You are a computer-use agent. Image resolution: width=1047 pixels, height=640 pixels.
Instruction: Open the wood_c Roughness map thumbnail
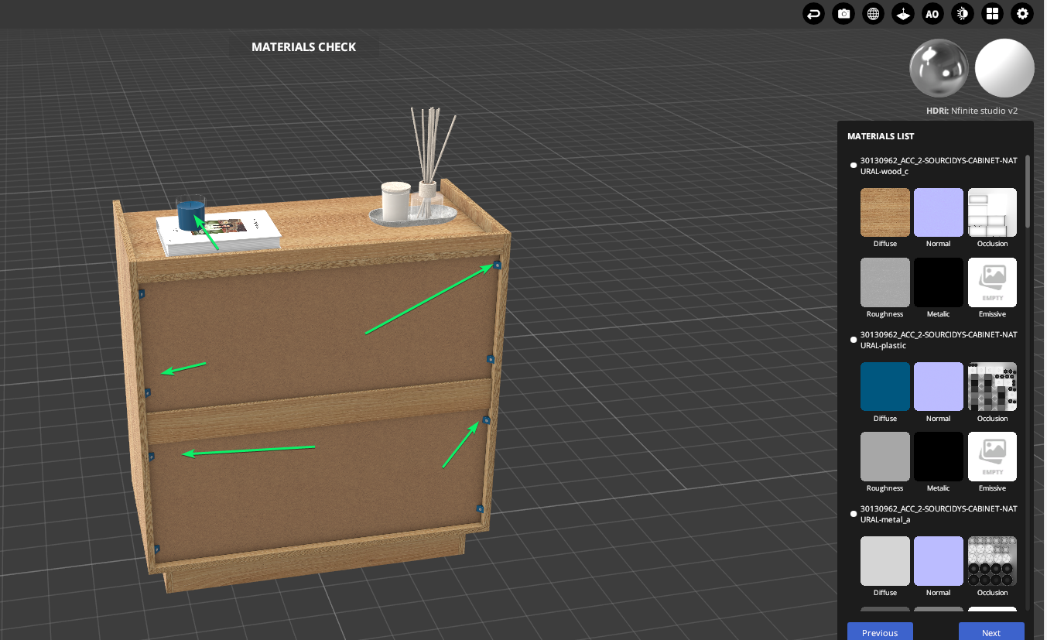[885, 282]
